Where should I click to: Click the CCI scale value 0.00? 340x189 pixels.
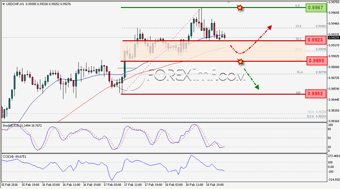[x=331, y=167]
